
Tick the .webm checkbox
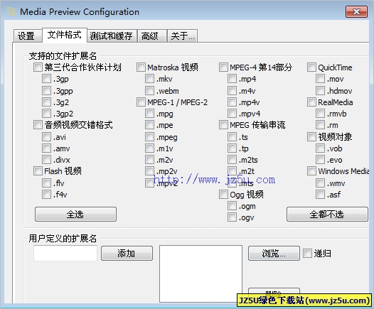149,90
